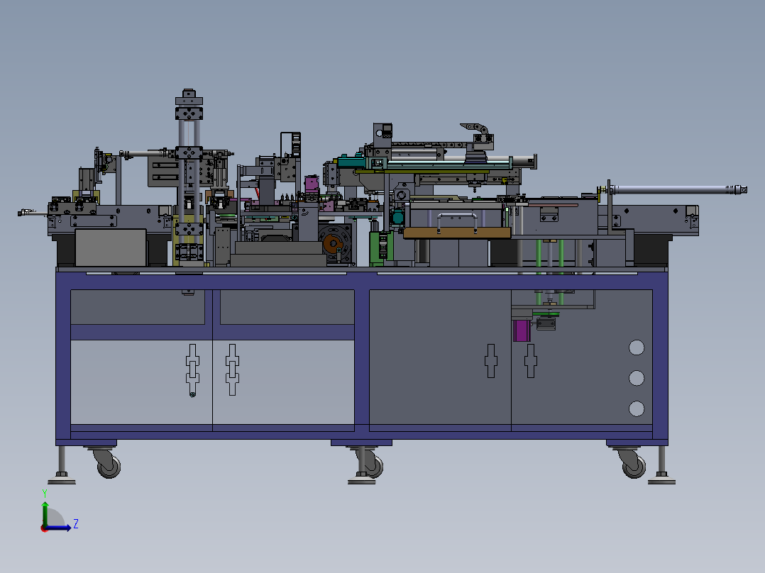Pick the middle round hole on right cabinet panel
The width and height of the screenshot is (765, 573).
pos(636,378)
